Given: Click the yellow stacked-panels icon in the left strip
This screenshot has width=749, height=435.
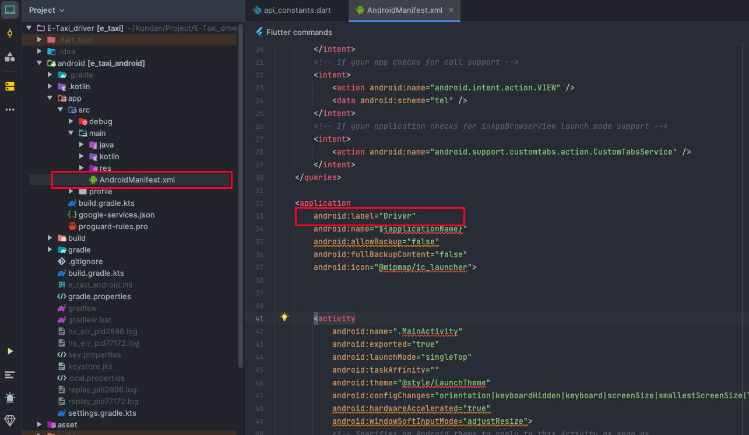Looking at the screenshot, I should [x=10, y=86].
